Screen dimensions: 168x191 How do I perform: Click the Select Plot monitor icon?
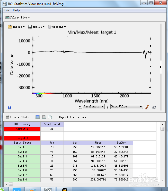[x=7, y=17]
